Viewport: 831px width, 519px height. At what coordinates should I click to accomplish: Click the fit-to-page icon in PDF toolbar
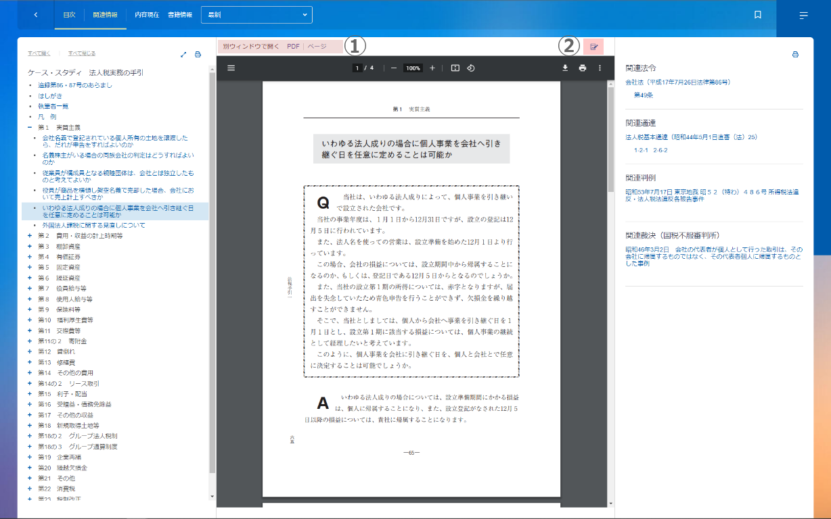455,68
